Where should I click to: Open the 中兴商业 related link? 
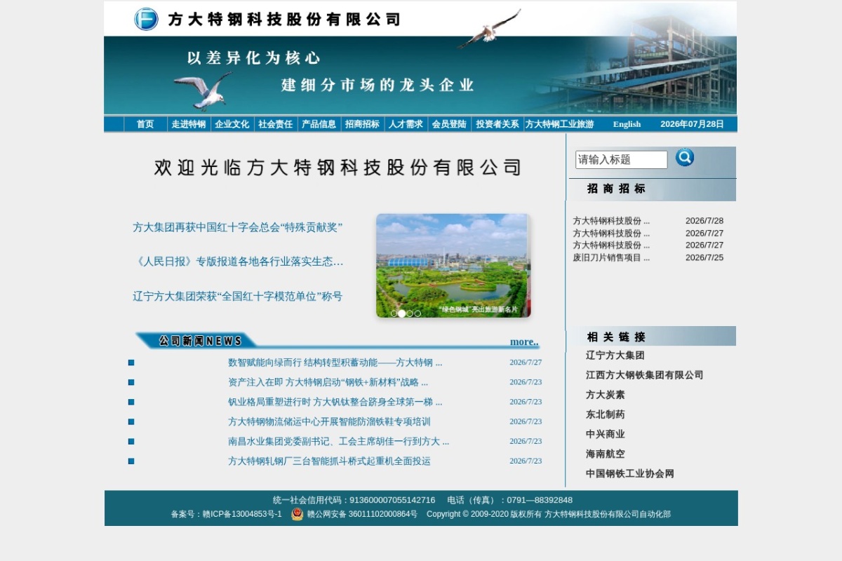point(606,434)
